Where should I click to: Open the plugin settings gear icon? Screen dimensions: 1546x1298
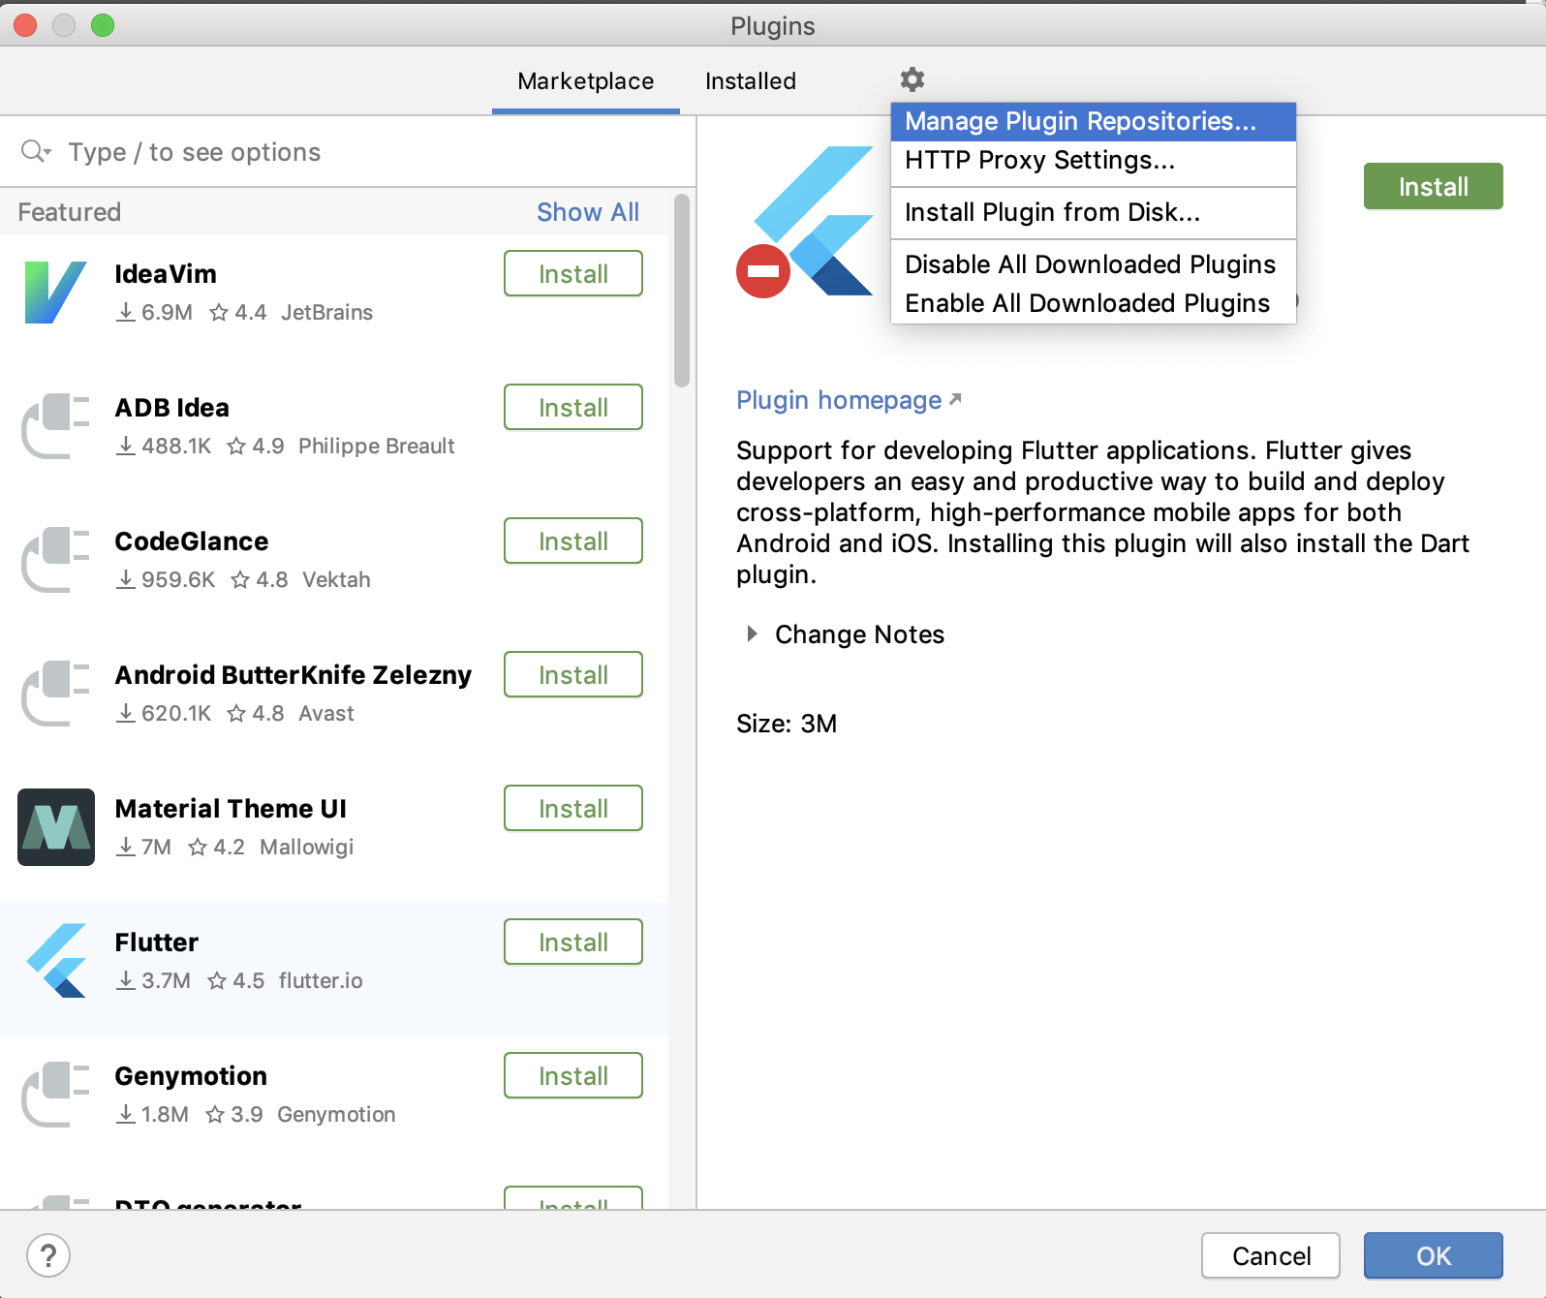point(912,79)
